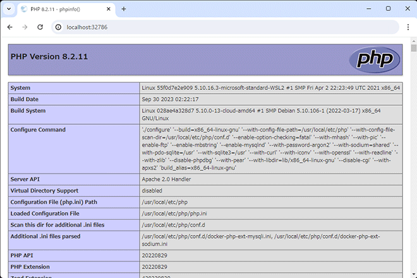Click the value "/usr/local/etc/php/php.ini"

(174, 214)
